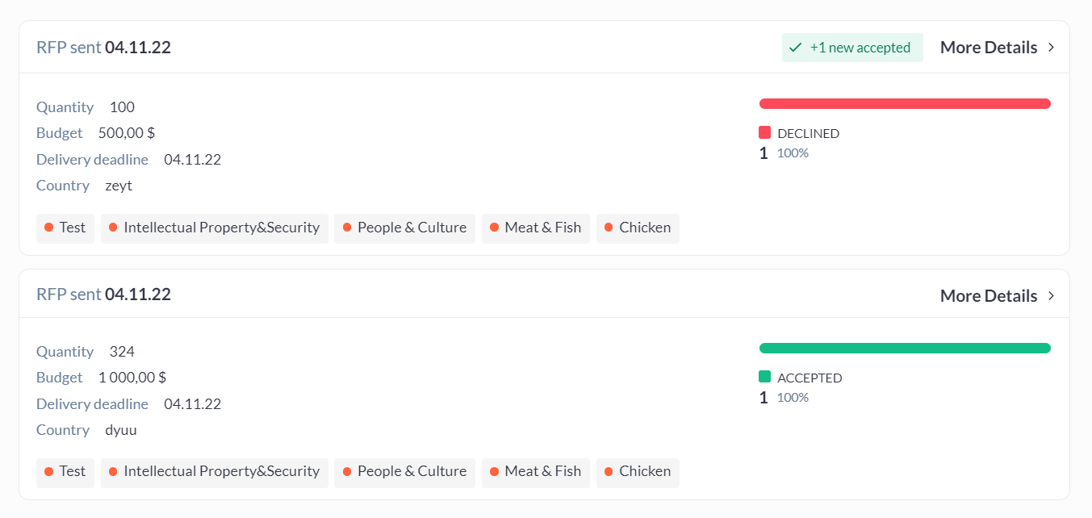Image resolution: width=1092 pixels, height=518 pixels.
Task: Open More Details for the accepted RFP
Action: pos(989,296)
